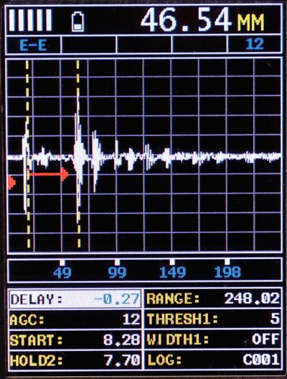This screenshot has height=379, width=287.
Task: Tap the battery level icon
Action: pos(78,22)
